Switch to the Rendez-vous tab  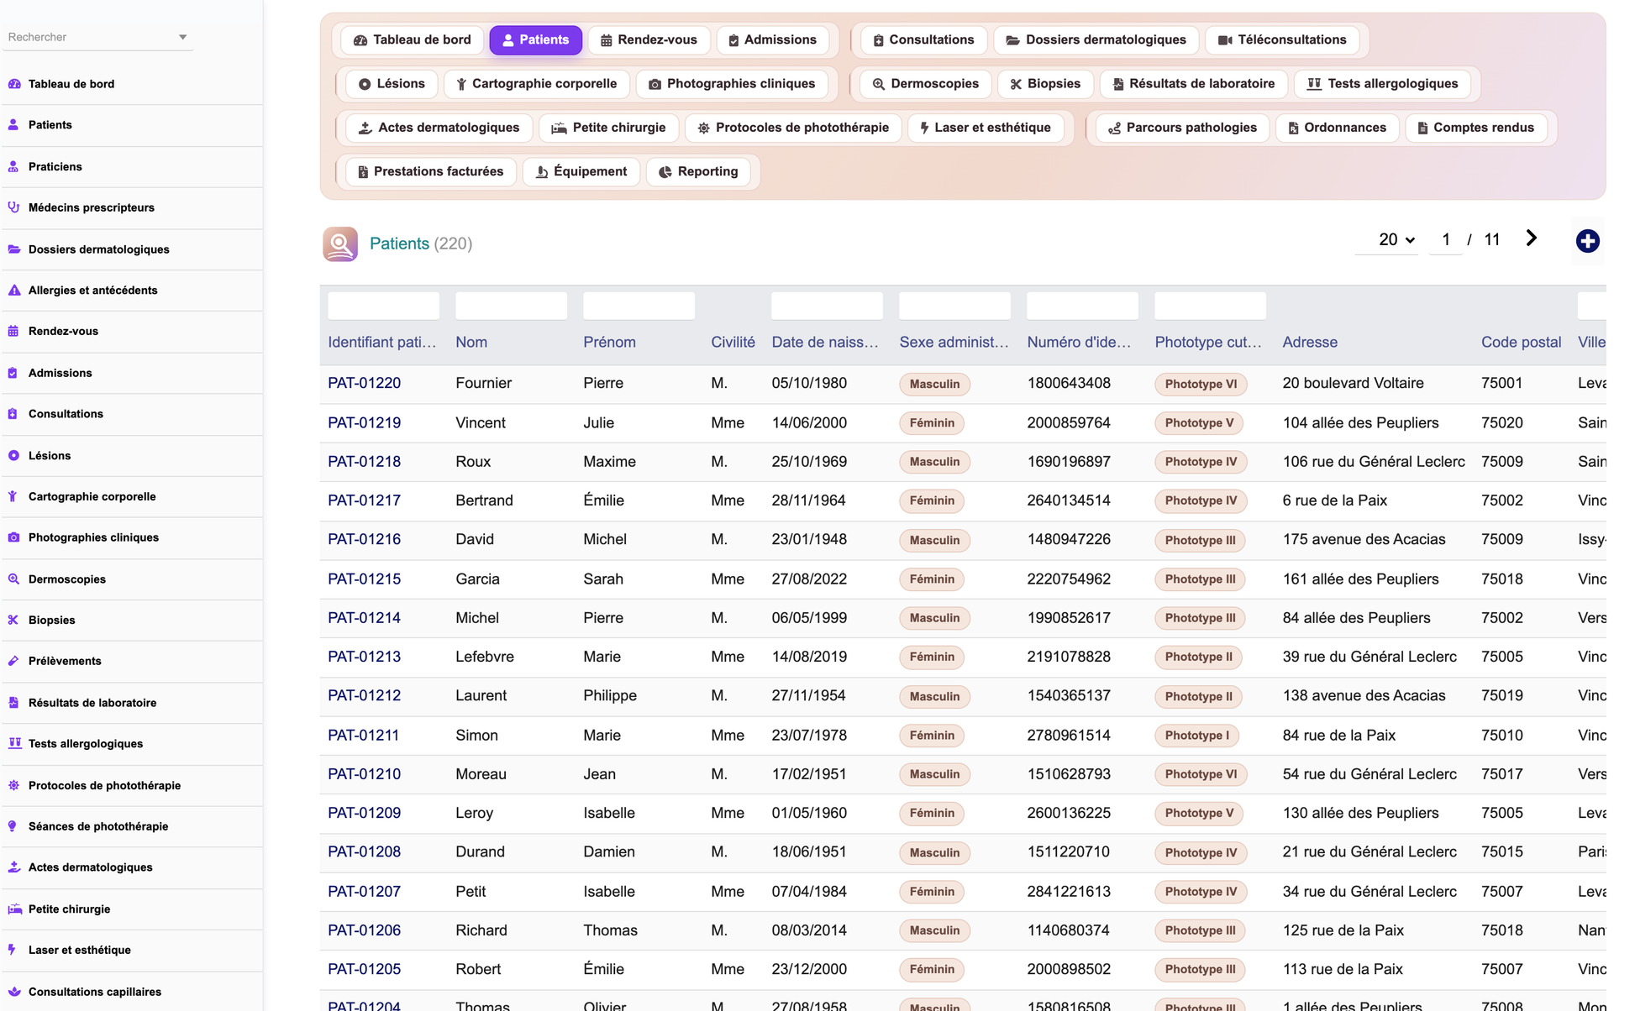pos(649,40)
